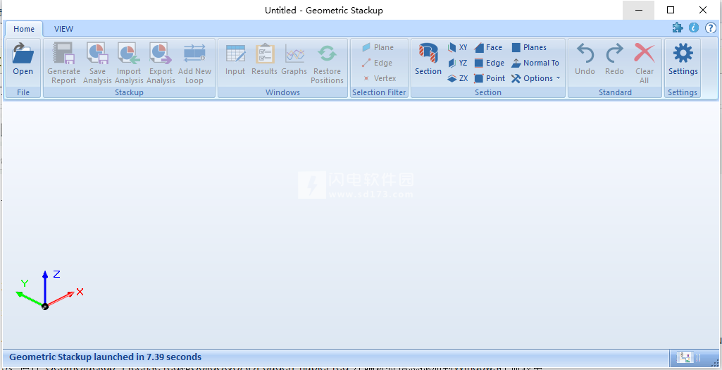Open a file with the Open button
722x370 pixels.
point(23,59)
